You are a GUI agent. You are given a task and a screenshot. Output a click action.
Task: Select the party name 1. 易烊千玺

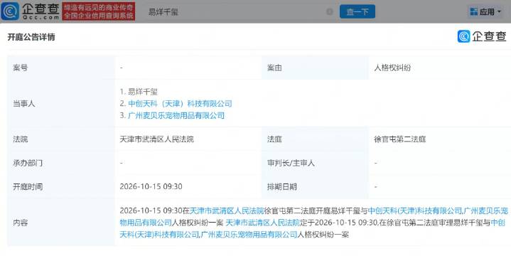click(139, 92)
